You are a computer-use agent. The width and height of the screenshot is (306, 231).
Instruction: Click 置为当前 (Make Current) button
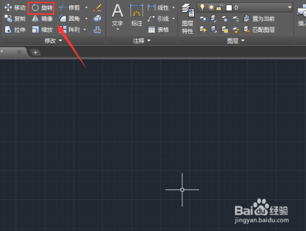coord(259,19)
